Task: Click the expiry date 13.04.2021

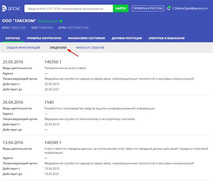Action: tap(52, 174)
